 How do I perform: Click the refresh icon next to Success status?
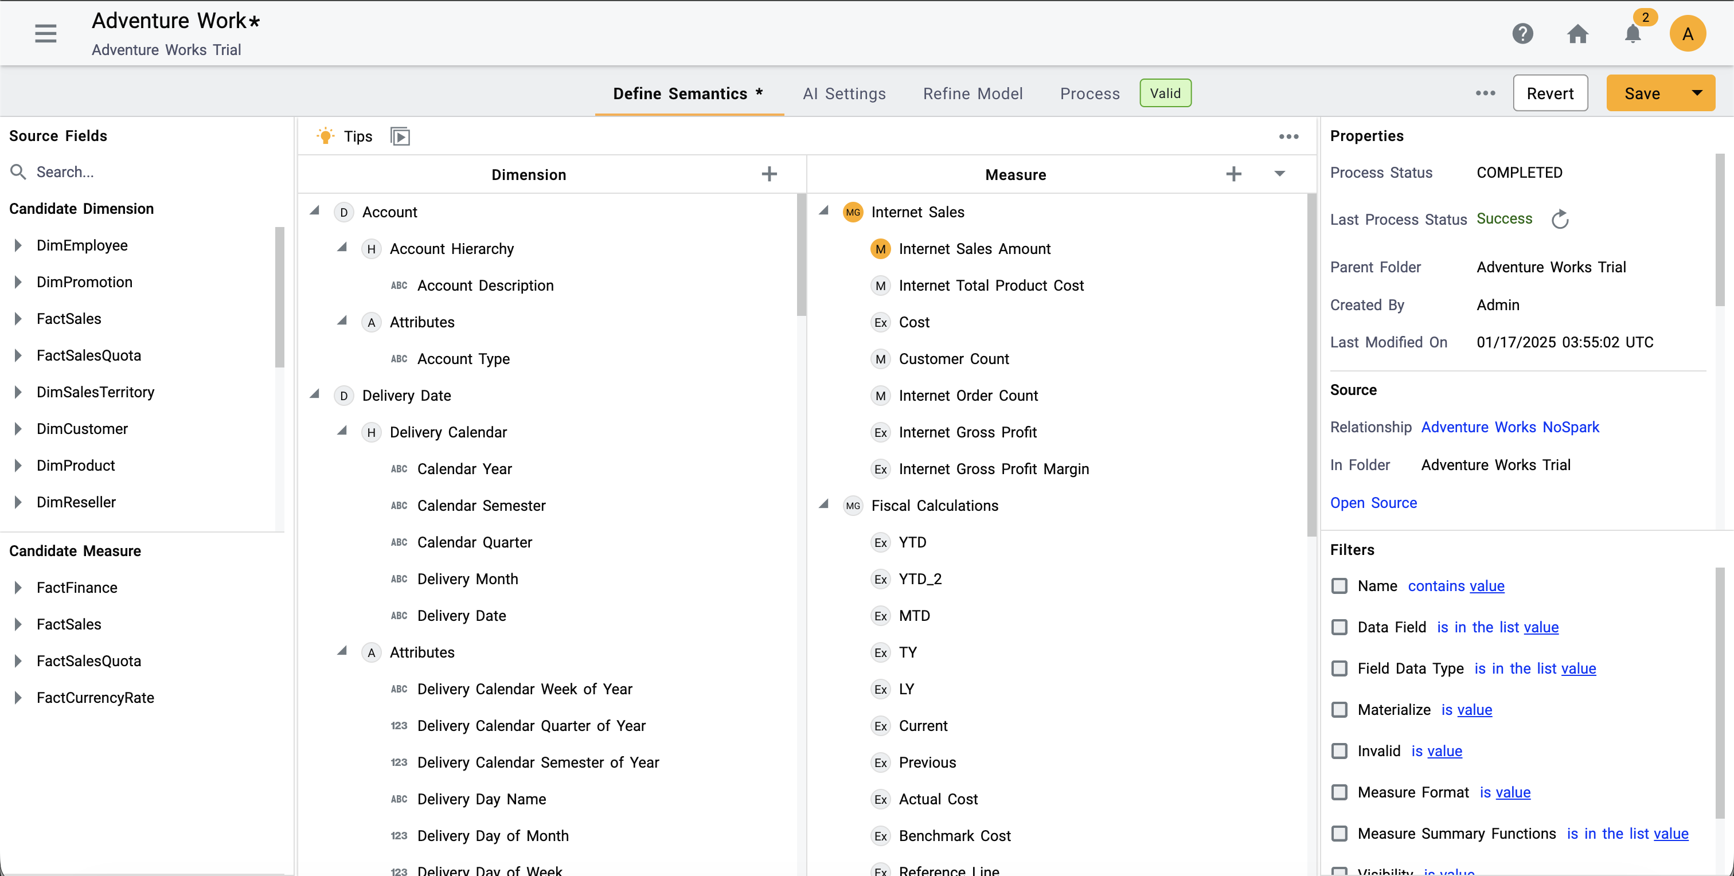pos(1560,218)
